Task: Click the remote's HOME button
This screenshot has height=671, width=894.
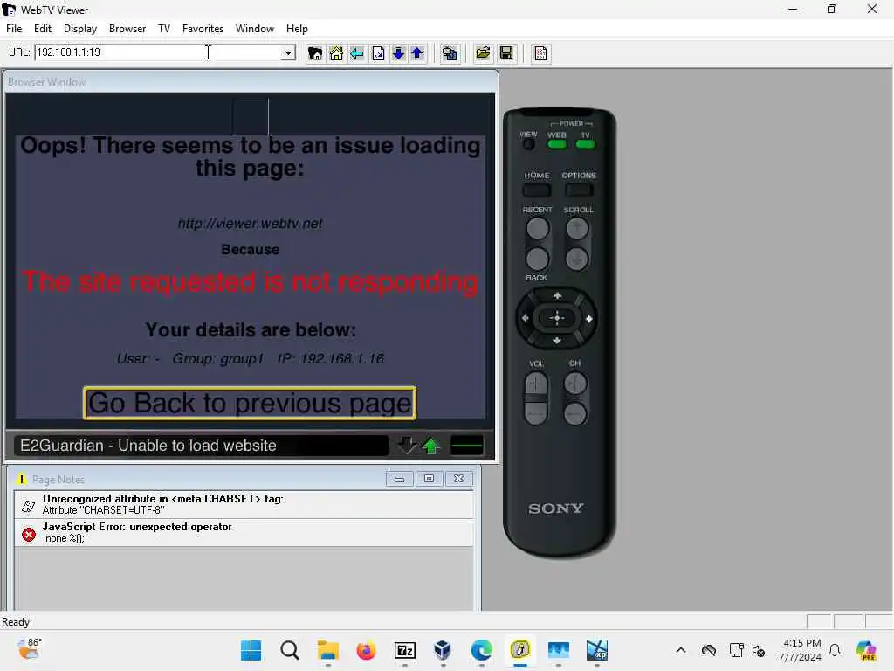Action: pos(537,190)
